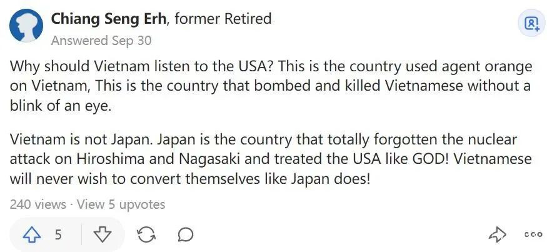Click the word "GOD!" in the answer
547x252 pixels.
[428, 159]
